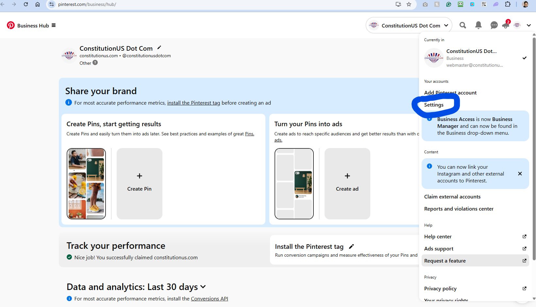The image size is (536, 307).
Task: Click the Create Pin button
Action: (139, 183)
